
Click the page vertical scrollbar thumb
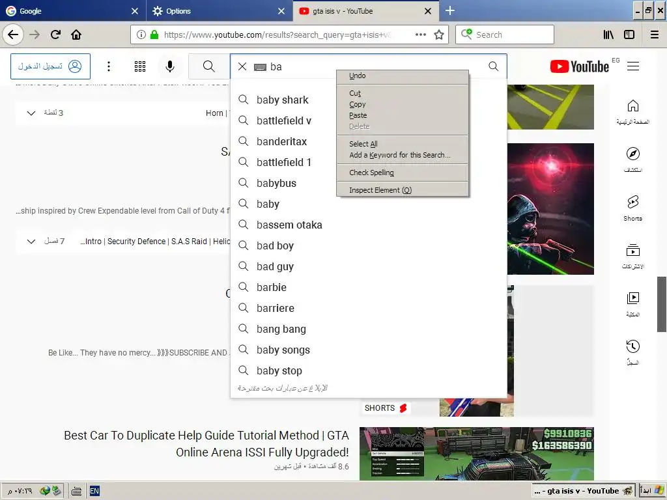[x=662, y=304]
